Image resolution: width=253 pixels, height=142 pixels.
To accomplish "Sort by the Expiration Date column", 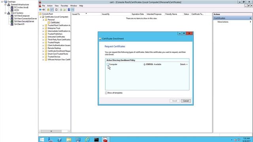I will [138, 14].
